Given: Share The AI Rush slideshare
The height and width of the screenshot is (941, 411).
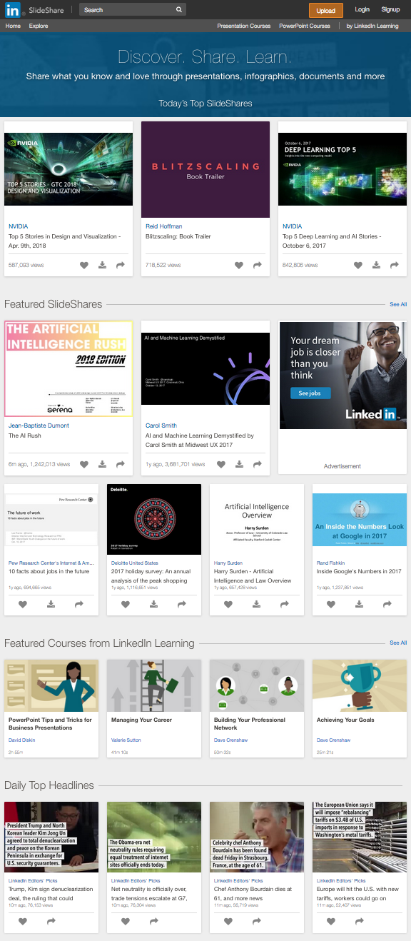Looking at the screenshot, I should tap(121, 464).
